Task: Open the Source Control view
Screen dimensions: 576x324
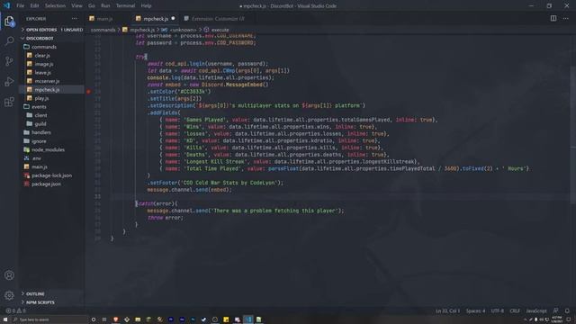Action: pos(9,61)
